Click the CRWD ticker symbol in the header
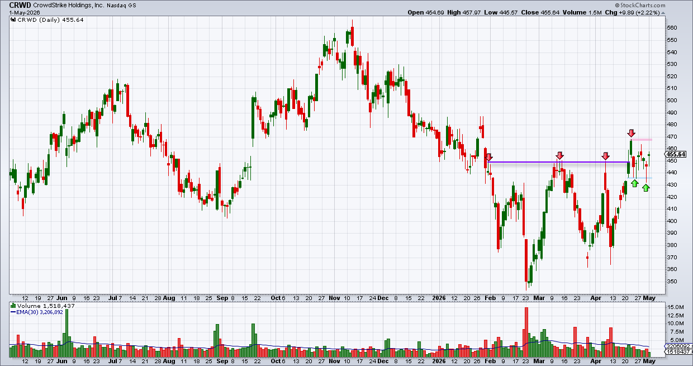Screen dimensions: 693x366 tap(19, 4)
